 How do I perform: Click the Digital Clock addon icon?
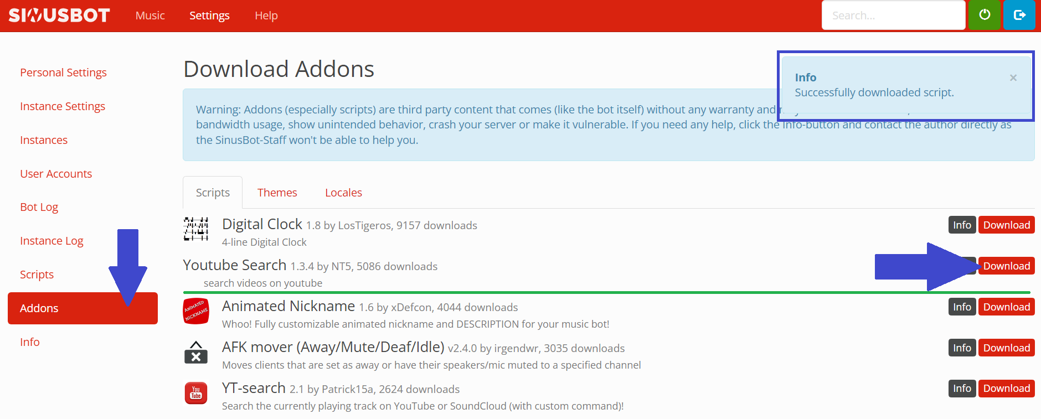point(195,229)
